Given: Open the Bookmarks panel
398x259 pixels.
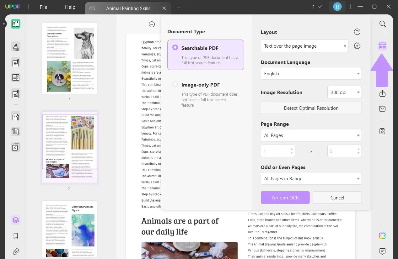Looking at the screenshot, I should click(x=16, y=236).
